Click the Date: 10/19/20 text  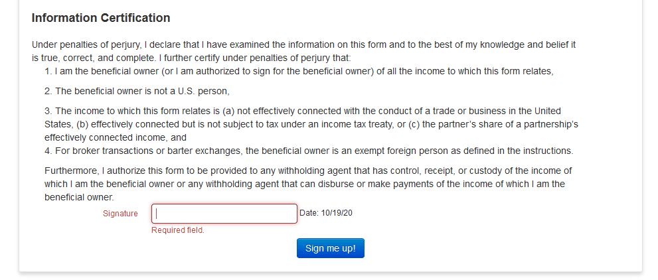coord(325,213)
